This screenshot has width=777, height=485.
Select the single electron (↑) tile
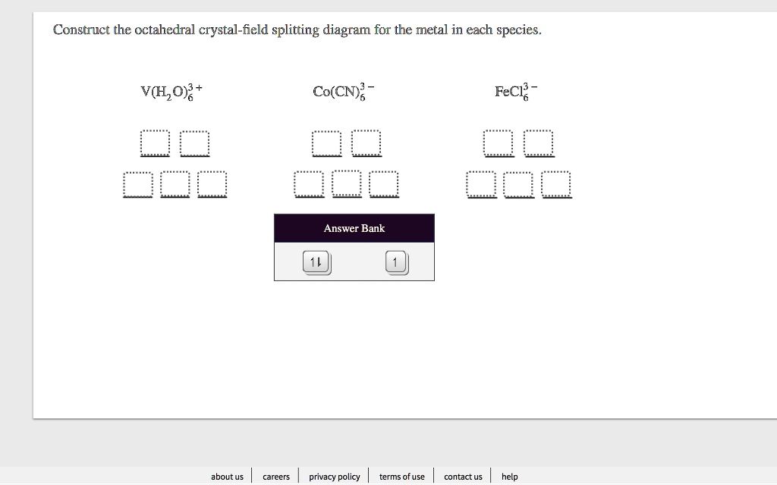click(x=395, y=261)
